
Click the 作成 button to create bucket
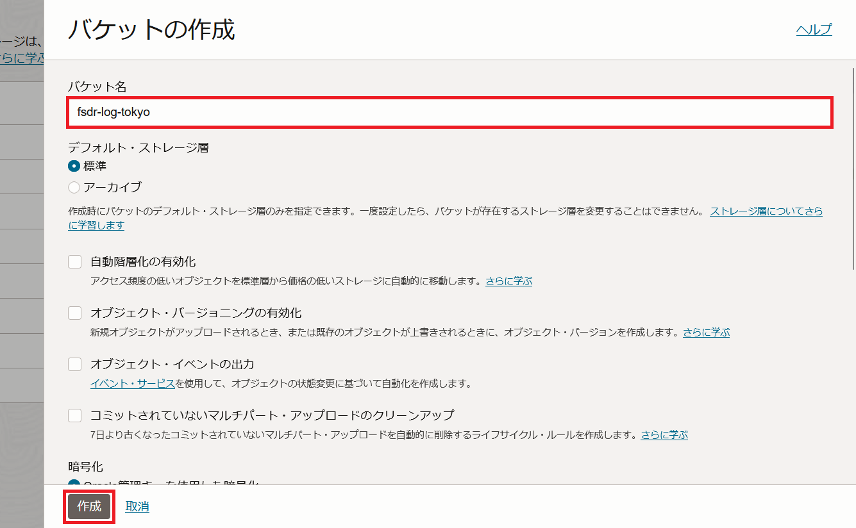coord(88,506)
